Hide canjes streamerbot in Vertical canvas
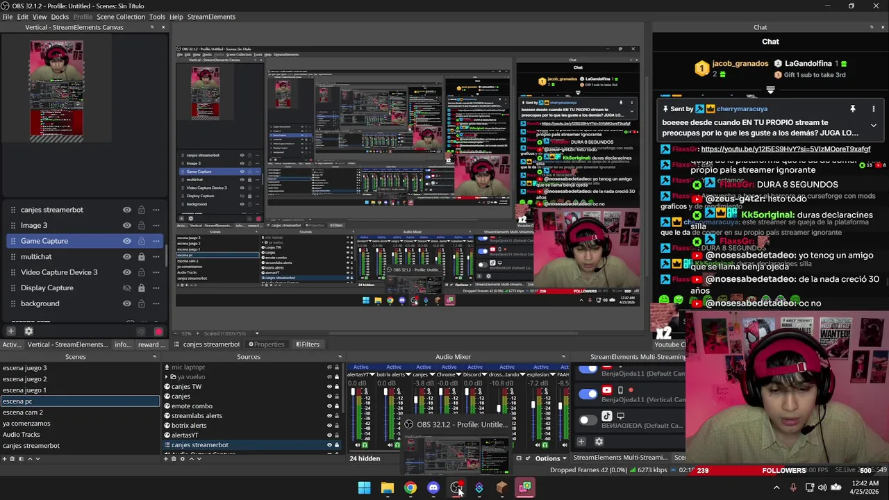Viewport: 889px width, 500px height. (x=127, y=210)
